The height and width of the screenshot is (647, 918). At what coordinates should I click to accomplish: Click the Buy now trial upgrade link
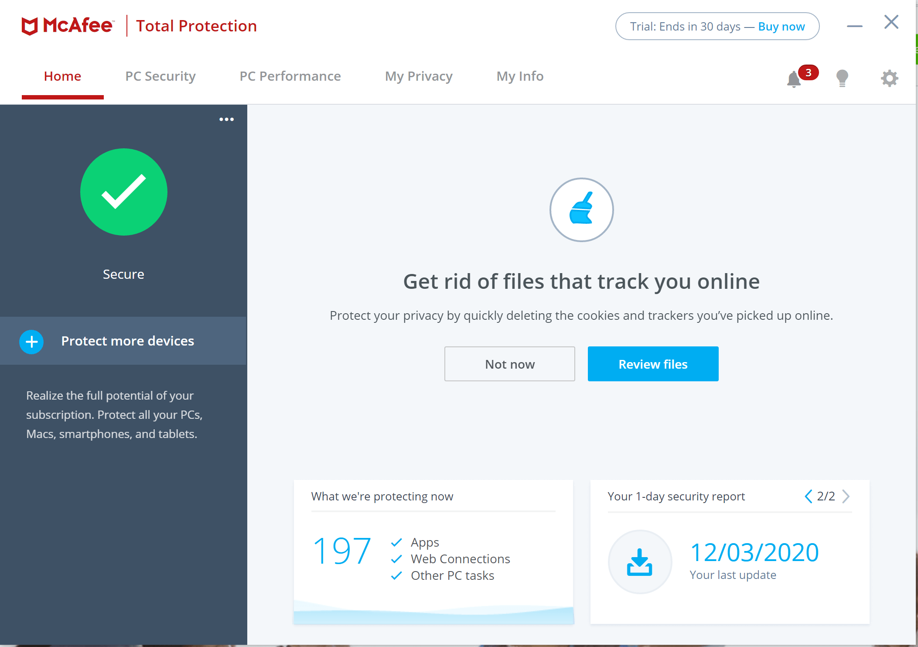tap(781, 25)
